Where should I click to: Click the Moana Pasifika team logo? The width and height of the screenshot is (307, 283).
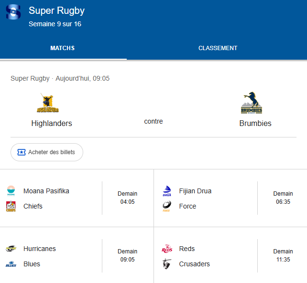coord(11,191)
